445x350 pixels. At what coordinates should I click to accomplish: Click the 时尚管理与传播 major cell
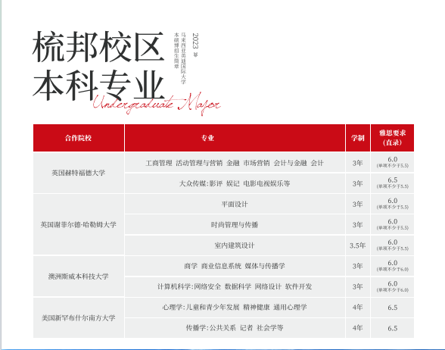(x=235, y=225)
